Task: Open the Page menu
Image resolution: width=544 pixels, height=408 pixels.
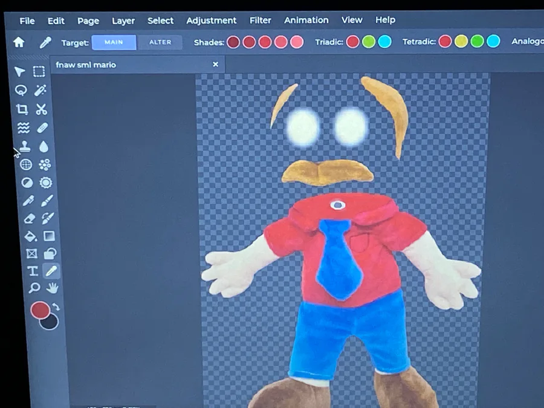Action: point(88,21)
